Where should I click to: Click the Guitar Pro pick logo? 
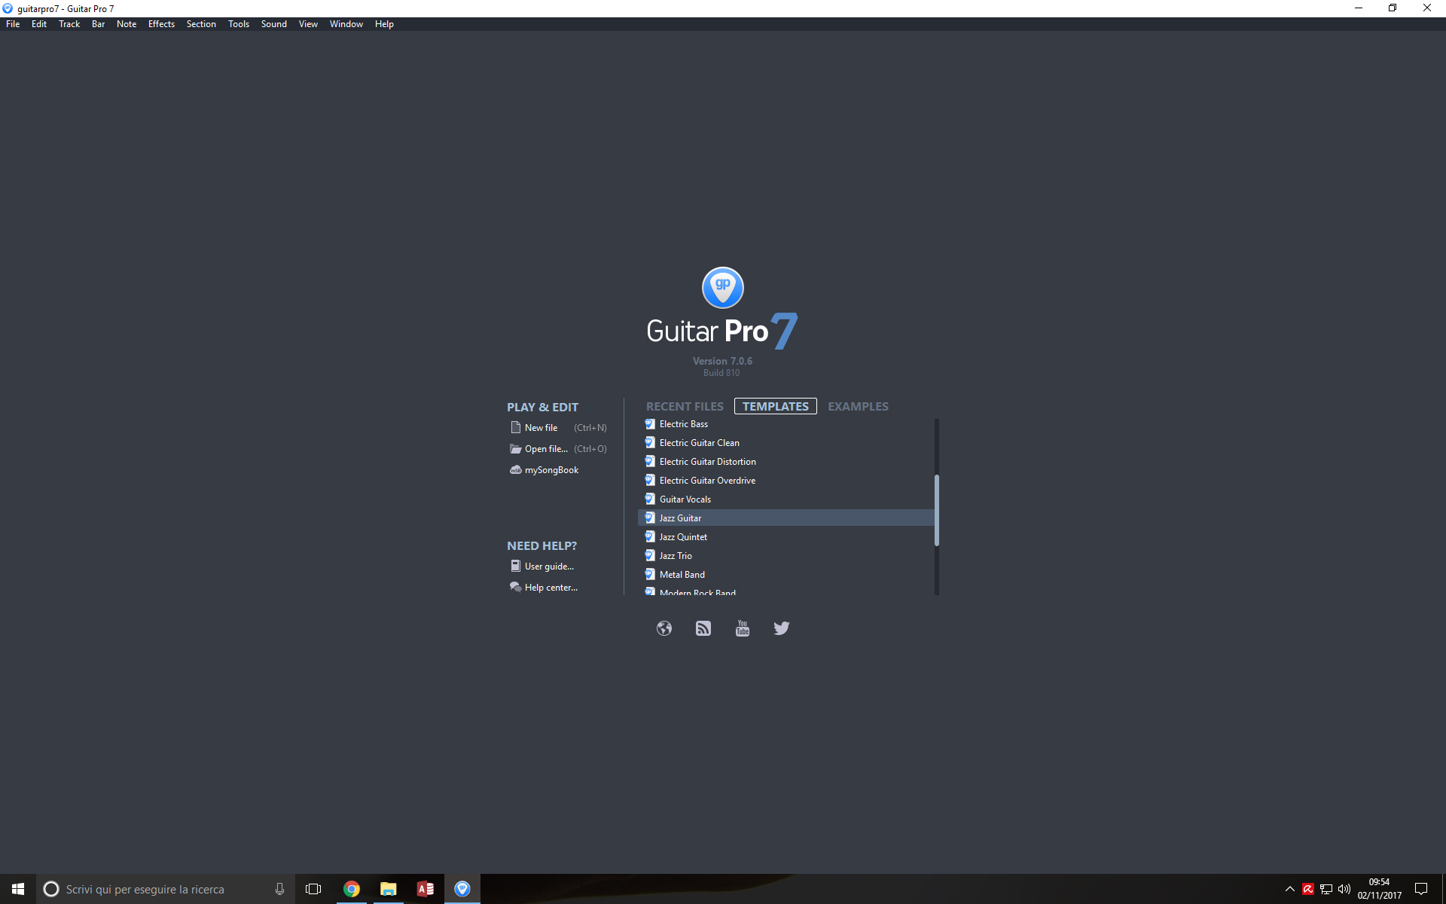(x=722, y=288)
